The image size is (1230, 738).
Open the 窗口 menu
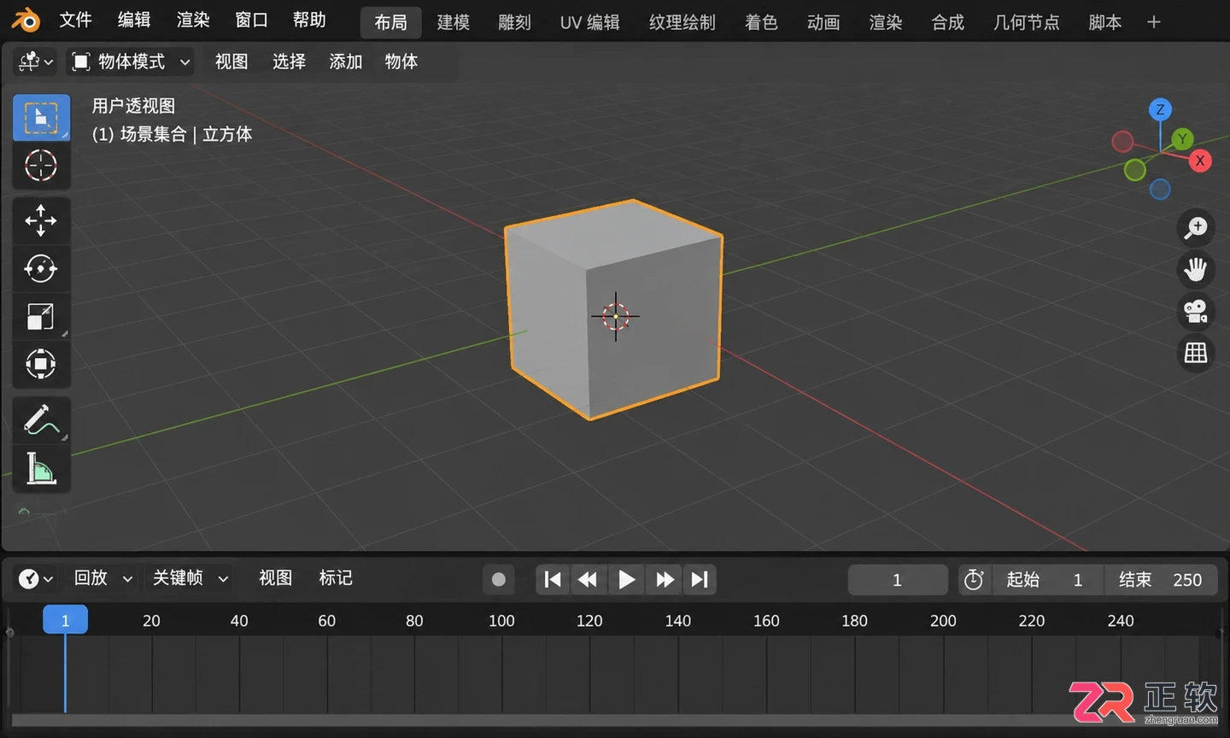coord(251,20)
